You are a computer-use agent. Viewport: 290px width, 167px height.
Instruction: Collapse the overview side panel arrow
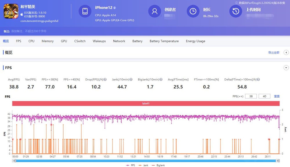coord(286,53)
